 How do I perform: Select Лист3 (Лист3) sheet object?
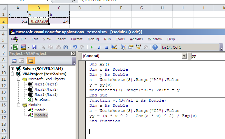[x=46, y=94]
